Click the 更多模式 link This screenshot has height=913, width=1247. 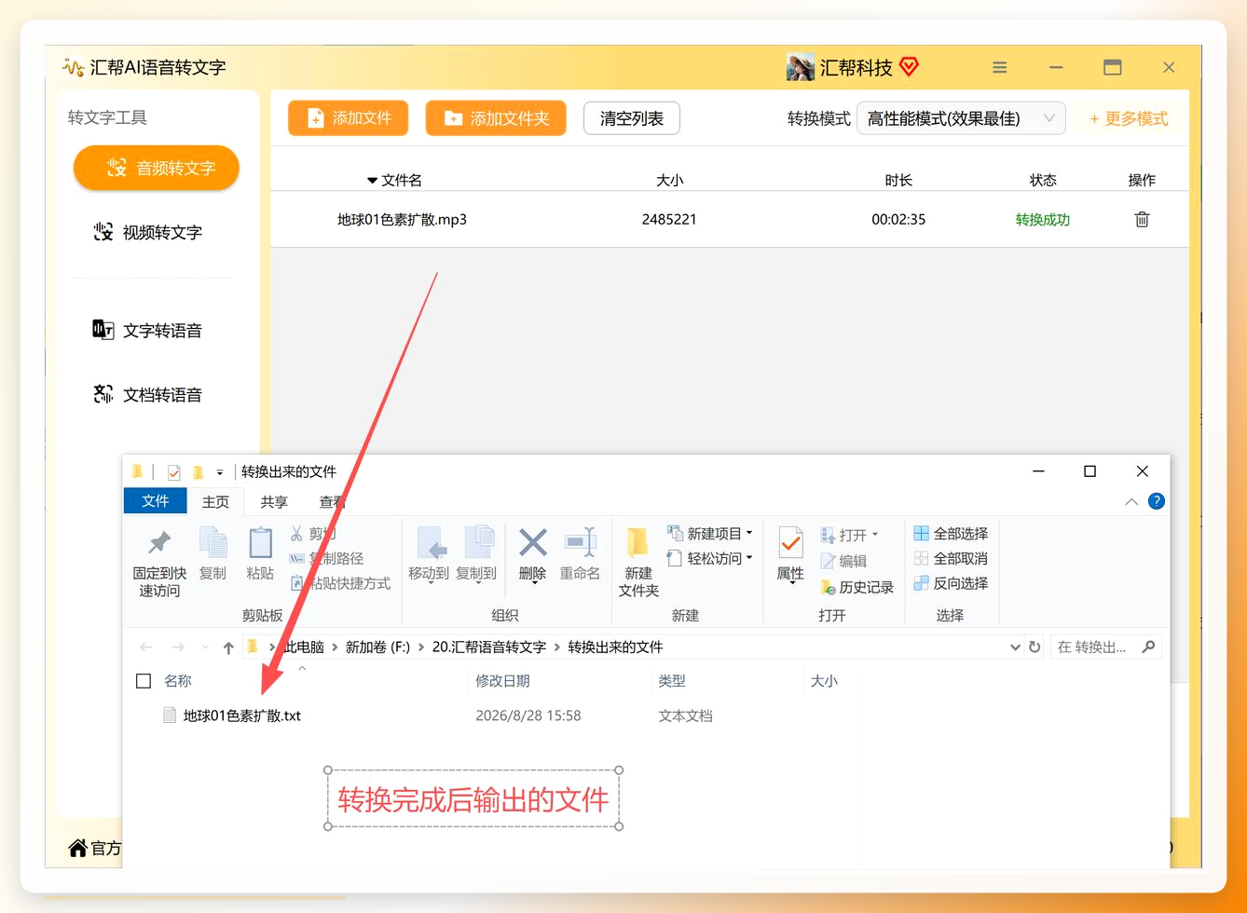pos(1129,118)
